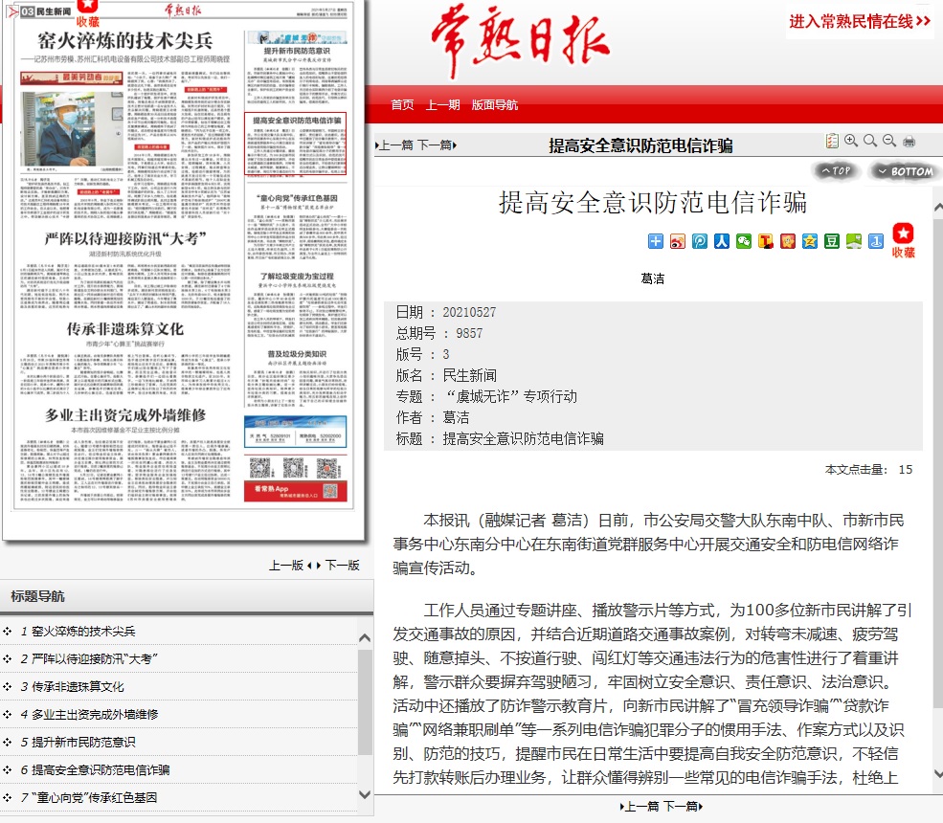Jump to page BOTTOM button
The width and height of the screenshot is (943, 823).
[903, 171]
